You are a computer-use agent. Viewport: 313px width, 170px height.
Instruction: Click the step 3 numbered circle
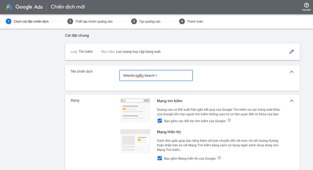tap(134, 21)
